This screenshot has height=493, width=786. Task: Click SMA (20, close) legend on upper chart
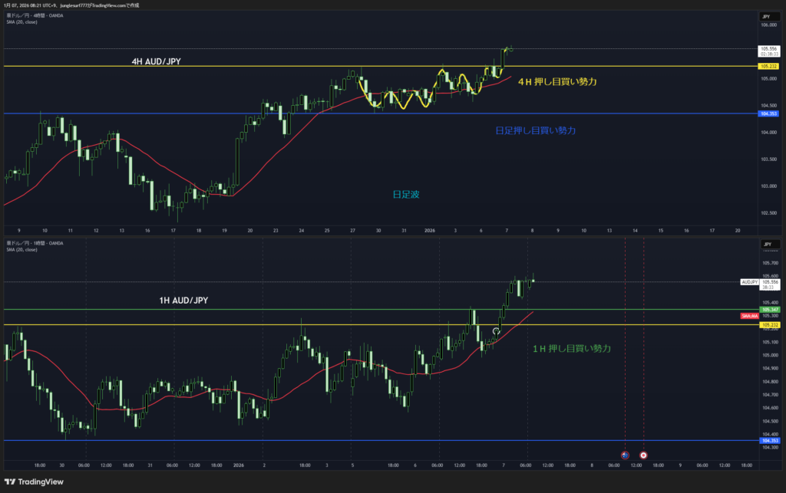[x=21, y=21]
